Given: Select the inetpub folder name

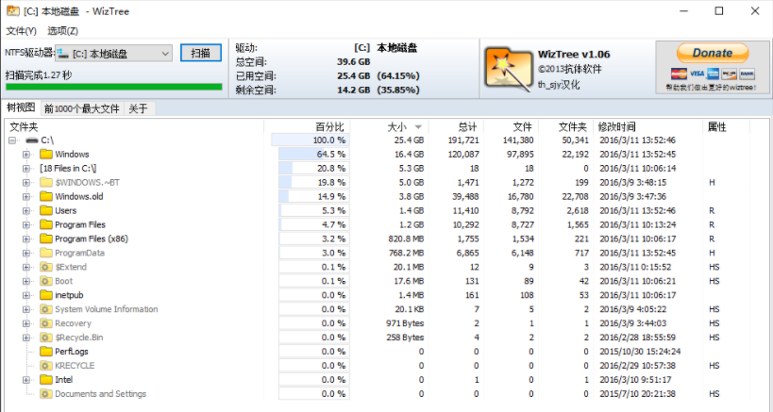Looking at the screenshot, I should point(69,295).
